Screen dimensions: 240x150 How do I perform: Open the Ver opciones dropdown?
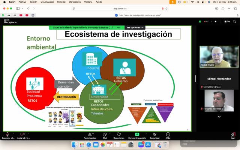click(135, 27)
